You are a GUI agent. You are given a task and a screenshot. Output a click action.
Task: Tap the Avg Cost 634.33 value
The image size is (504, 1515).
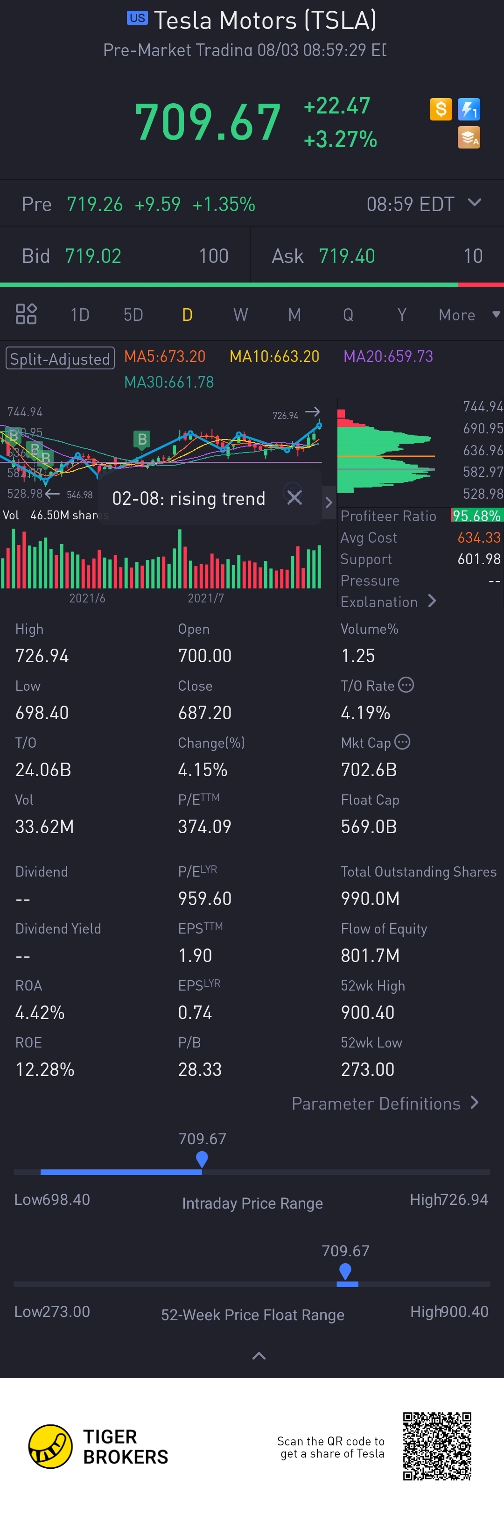point(479,537)
